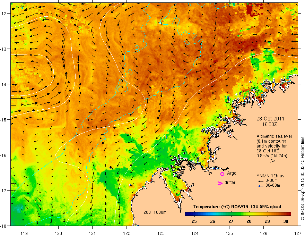Click the 'Altimetric sealevel' text line
305x236 pixels.
(274, 136)
